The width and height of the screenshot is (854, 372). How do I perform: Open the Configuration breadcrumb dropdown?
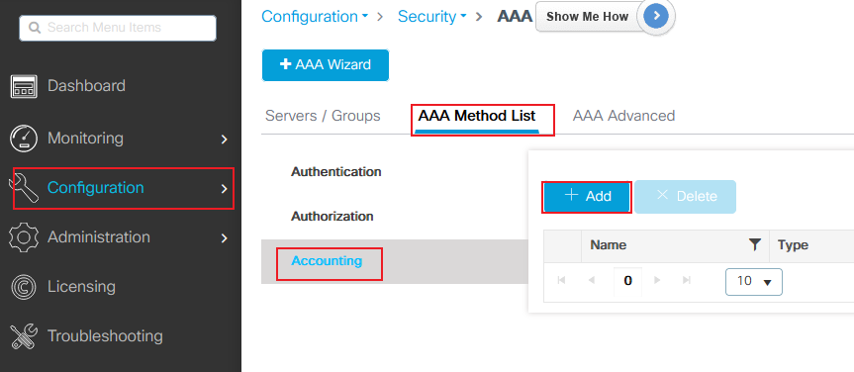coord(315,17)
